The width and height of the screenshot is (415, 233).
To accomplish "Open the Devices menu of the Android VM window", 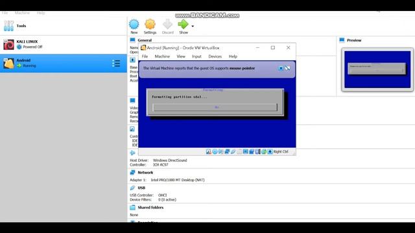I will pos(215,56).
